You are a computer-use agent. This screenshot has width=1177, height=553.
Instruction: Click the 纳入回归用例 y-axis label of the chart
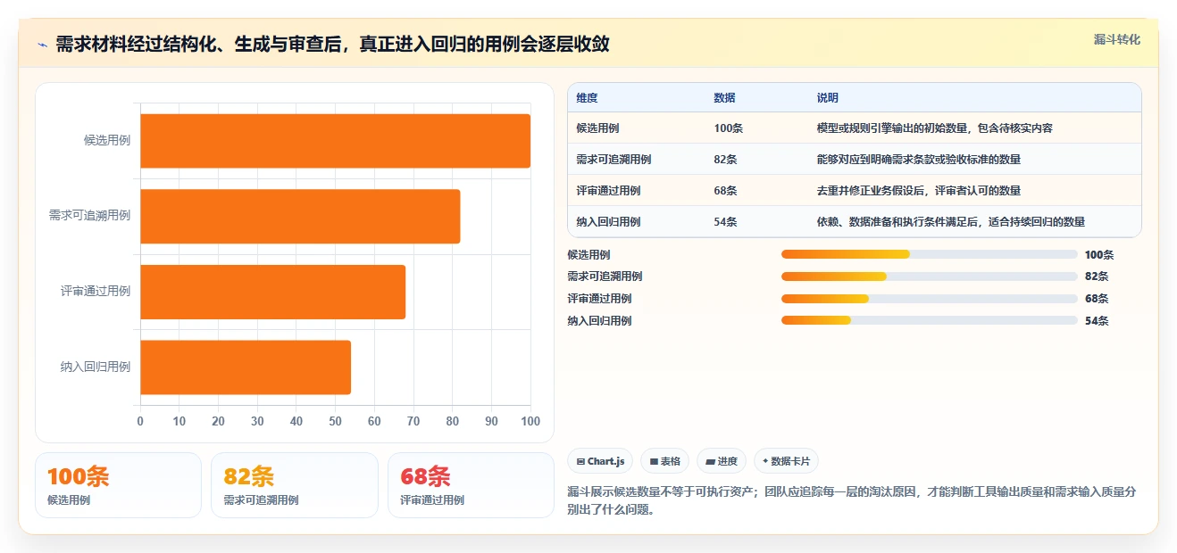pyautogui.click(x=96, y=367)
